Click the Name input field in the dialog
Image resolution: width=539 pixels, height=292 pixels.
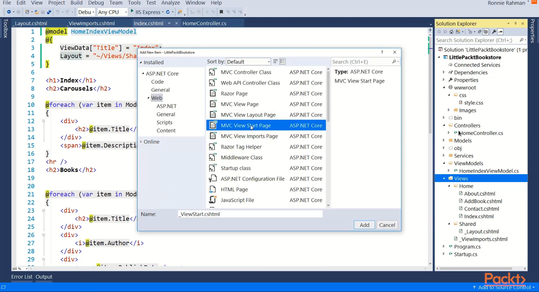[250, 214]
